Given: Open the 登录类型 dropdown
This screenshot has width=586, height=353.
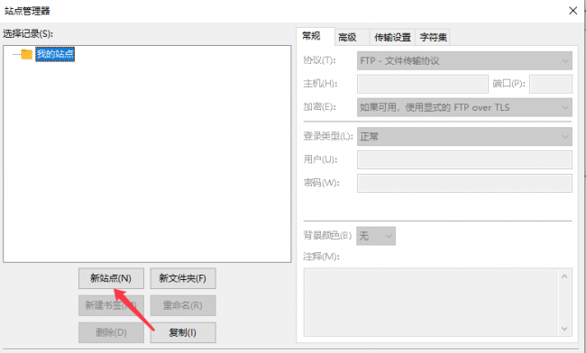Looking at the screenshot, I should click(464, 137).
